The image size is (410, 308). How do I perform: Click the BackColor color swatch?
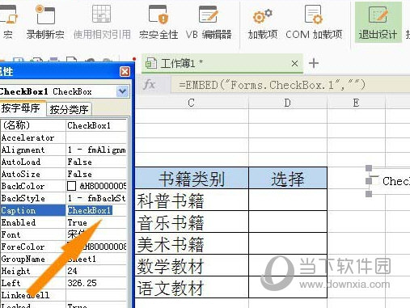pyautogui.click(x=71, y=186)
